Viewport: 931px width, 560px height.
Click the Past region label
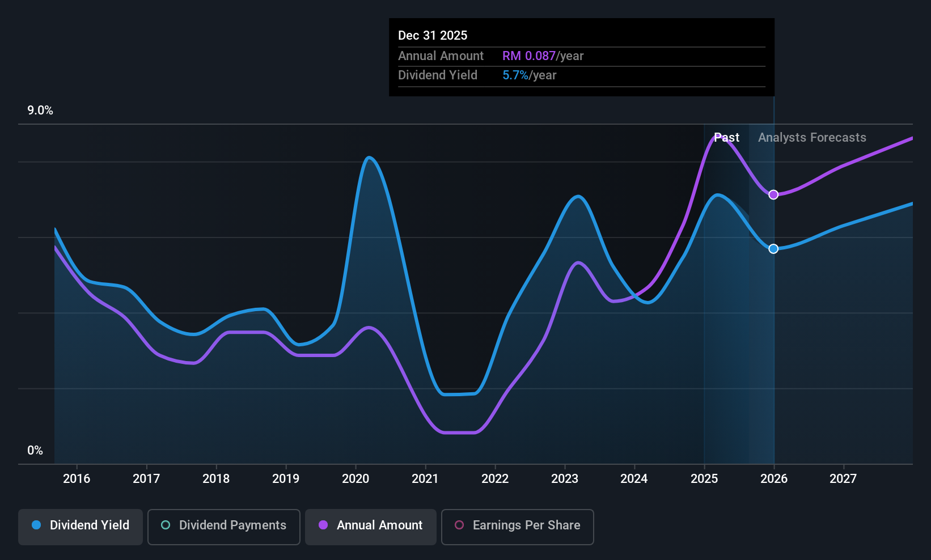[x=726, y=138]
